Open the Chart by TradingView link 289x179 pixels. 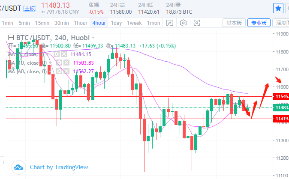pos(59,167)
